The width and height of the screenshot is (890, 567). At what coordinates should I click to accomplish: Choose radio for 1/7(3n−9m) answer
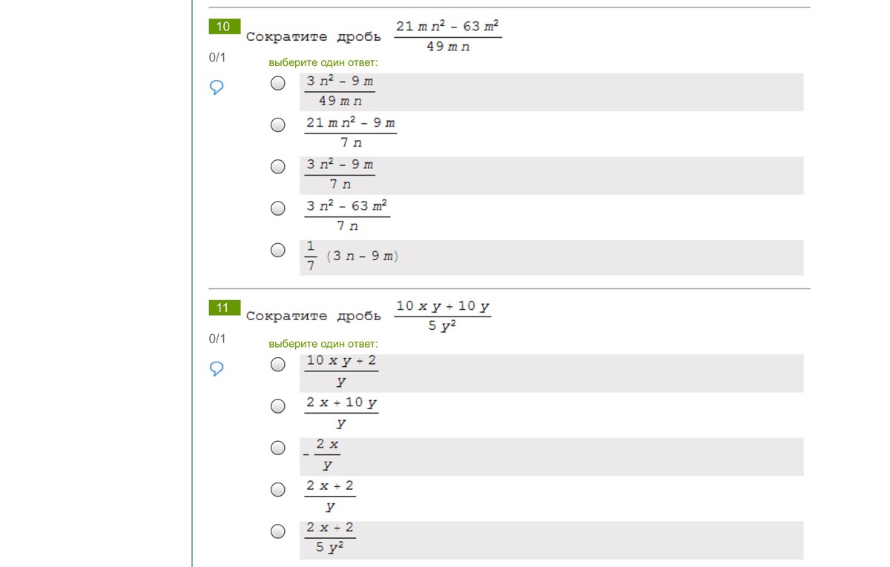[x=277, y=251]
